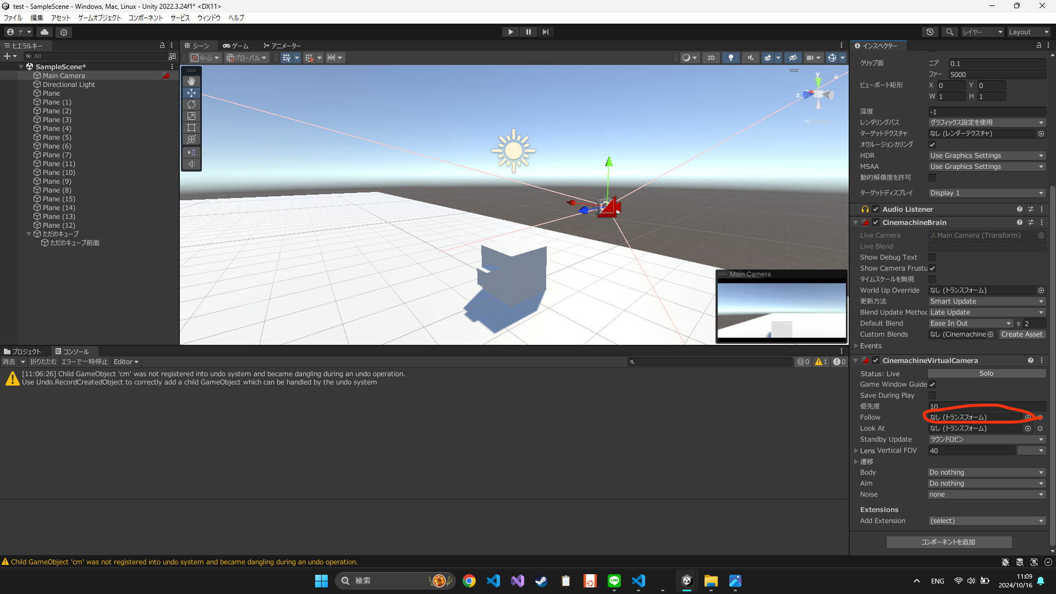1056x594 pixels.
Task: Select the Hand view tool
Action: pos(191,81)
